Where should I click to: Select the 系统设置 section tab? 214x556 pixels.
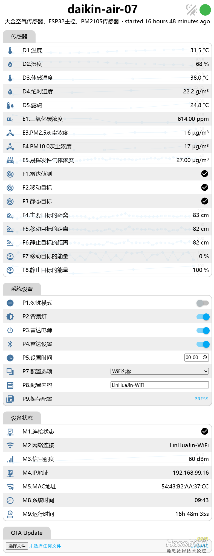22,289
